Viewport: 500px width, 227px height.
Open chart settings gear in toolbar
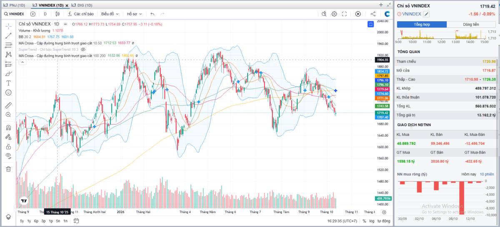(334, 14)
